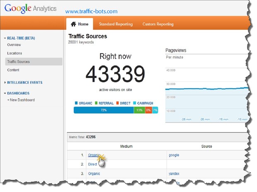This screenshot has height=192, width=257.
Task: Click the red Direct legend swatch
Action: [118, 103]
